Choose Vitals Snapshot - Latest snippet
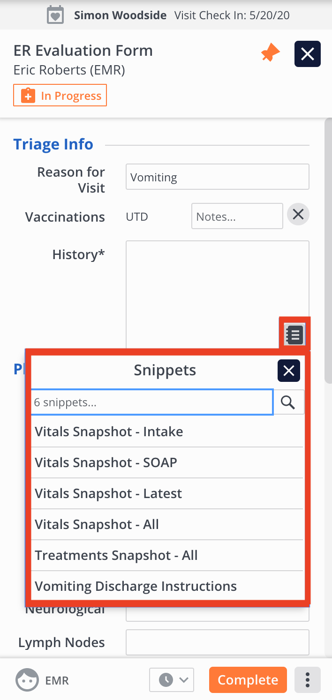The width and height of the screenshot is (332, 700). [x=108, y=493]
